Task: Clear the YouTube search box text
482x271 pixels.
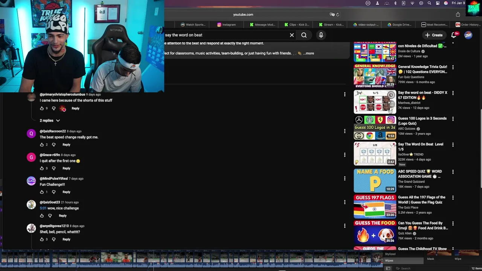Action: pyautogui.click(x=292, y=35)
